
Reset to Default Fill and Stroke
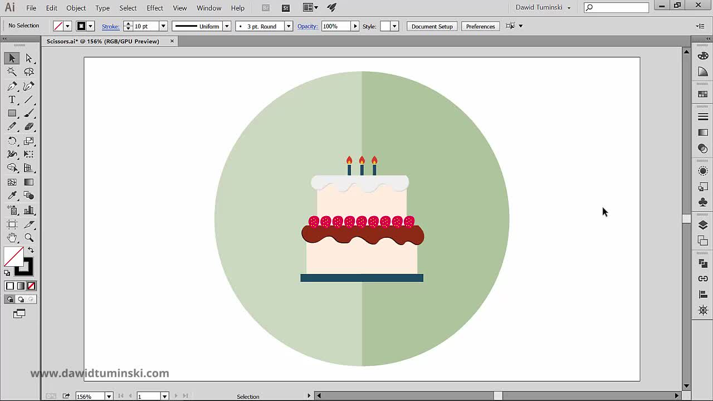pos(7,273)
